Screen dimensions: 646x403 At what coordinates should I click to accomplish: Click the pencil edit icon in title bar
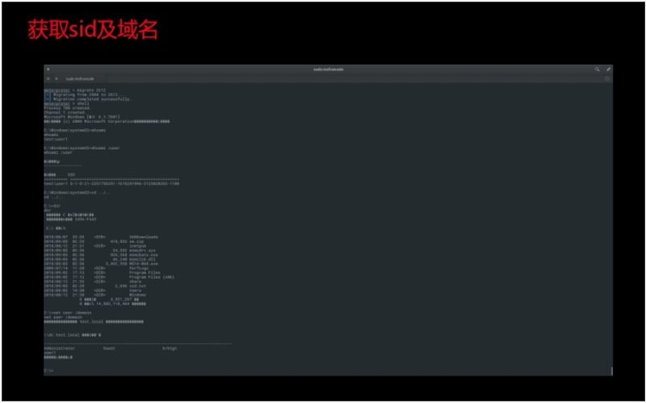coord(608,69)
